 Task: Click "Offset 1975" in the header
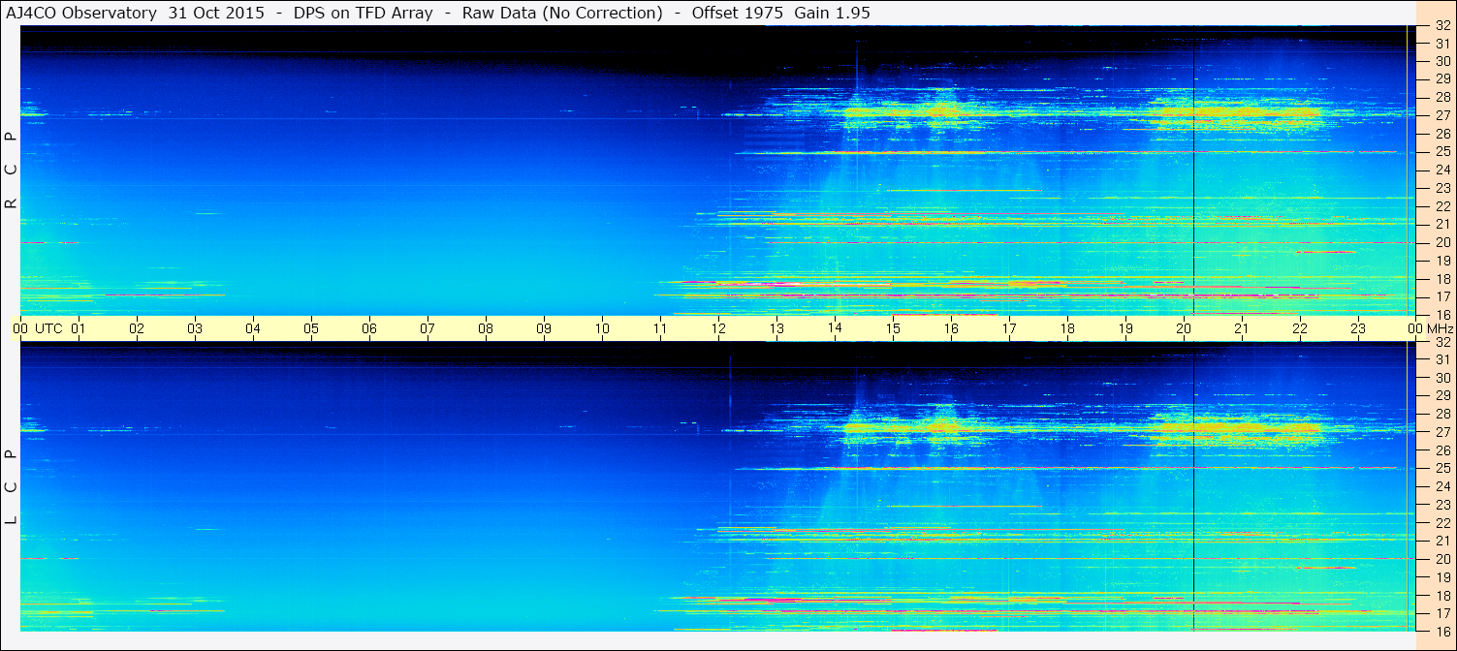tap(737, 13)
